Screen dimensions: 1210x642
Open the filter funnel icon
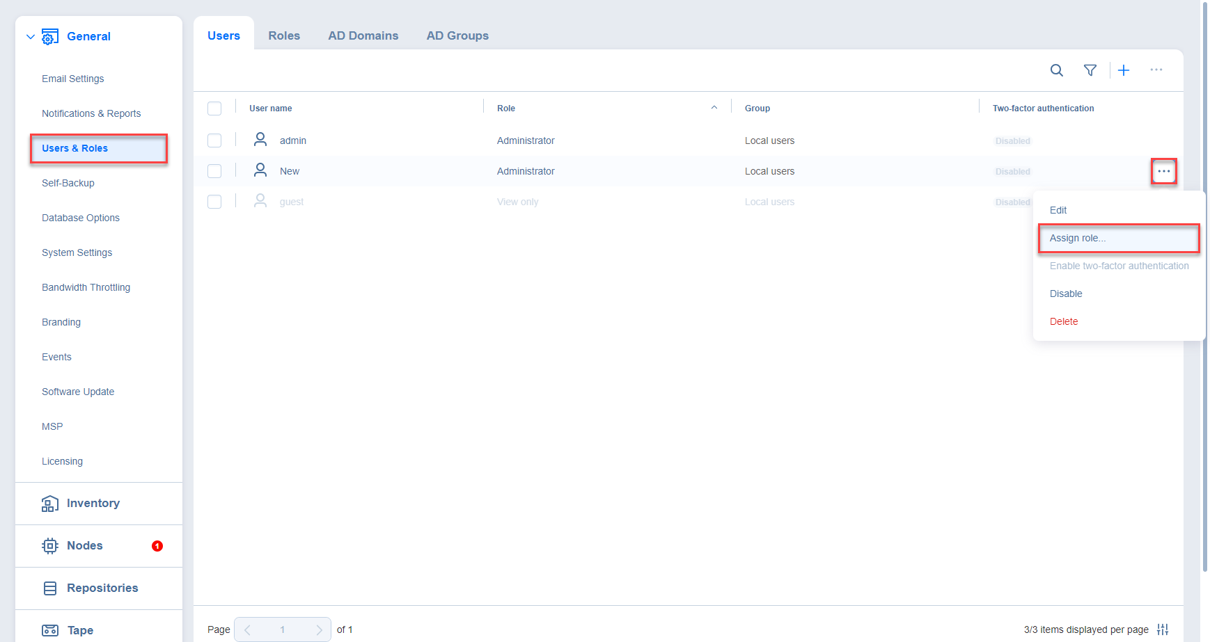(x=1090, y=70)
